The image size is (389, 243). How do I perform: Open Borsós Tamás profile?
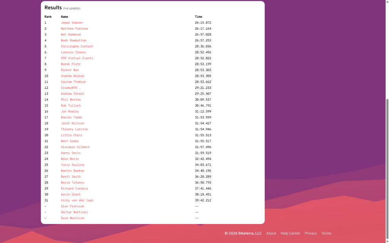point(71,118)
